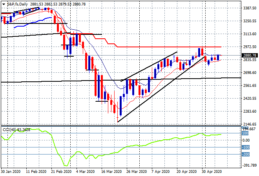Viewport: 259px width, 176px height.
Task: Click the CCI -200 level marker
Action: (x=246, y=154)
